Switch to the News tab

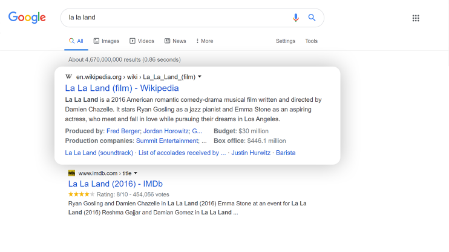175,41
